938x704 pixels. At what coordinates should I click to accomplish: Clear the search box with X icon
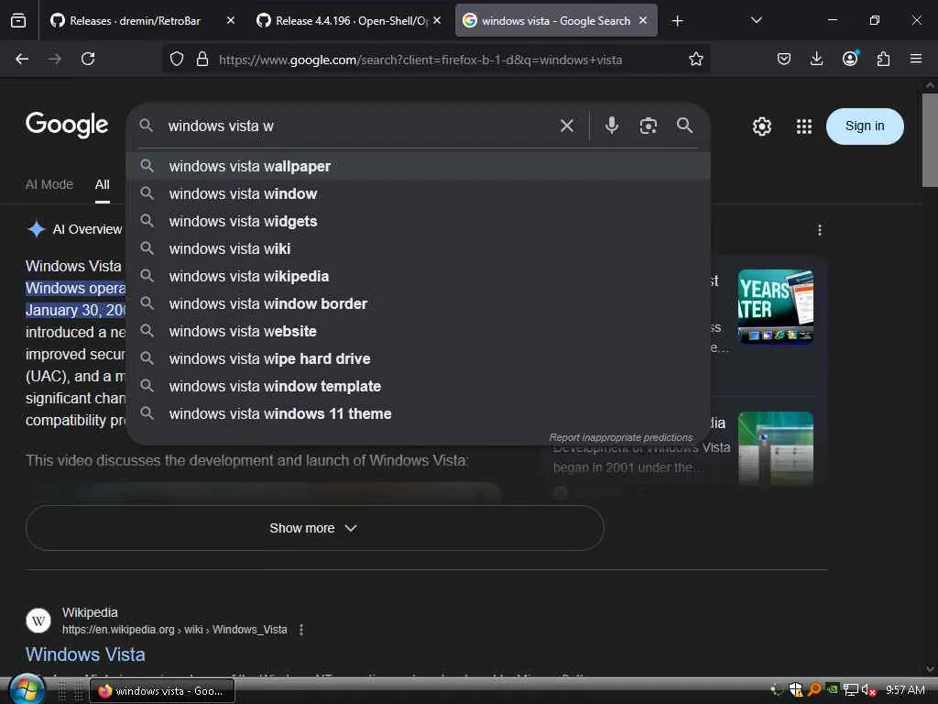pos(566,126)
